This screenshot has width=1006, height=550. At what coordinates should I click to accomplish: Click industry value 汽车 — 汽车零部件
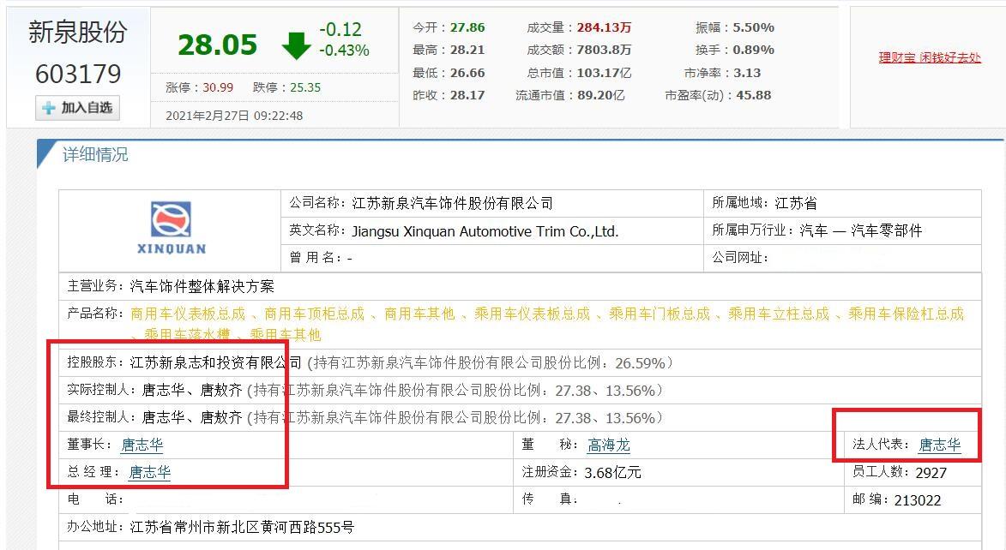(860, 230)
